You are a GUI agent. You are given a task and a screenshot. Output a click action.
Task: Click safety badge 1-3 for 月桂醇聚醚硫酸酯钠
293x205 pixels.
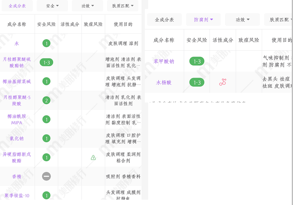pos(46,62)
